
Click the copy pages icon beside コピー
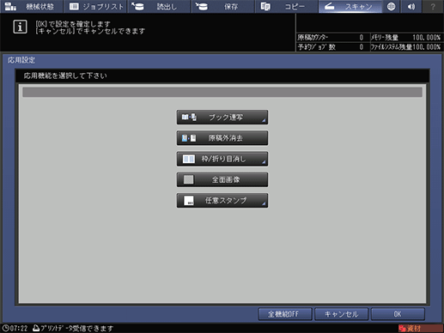coord(265,6)
